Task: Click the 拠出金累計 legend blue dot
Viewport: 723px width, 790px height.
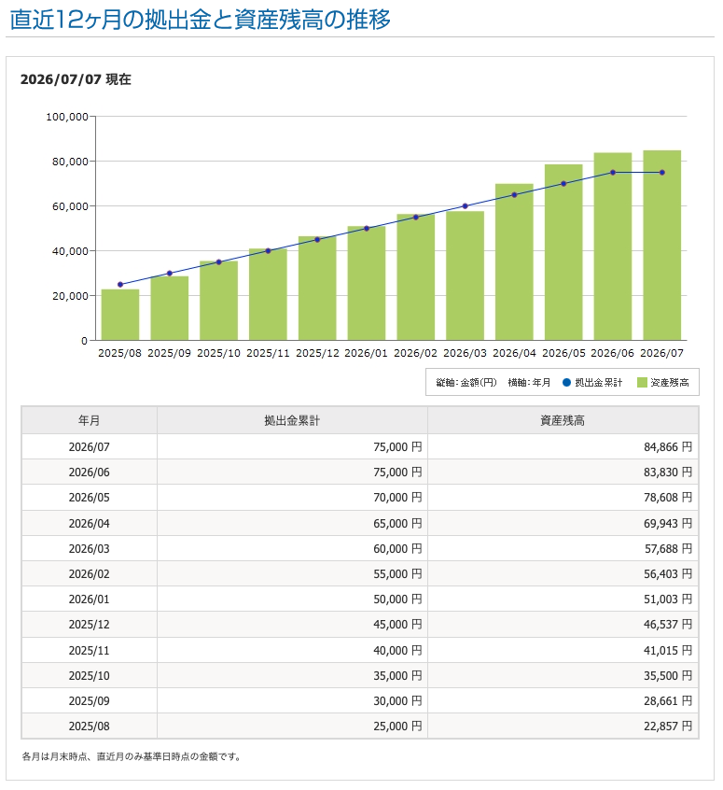Action: pos(566,383)
